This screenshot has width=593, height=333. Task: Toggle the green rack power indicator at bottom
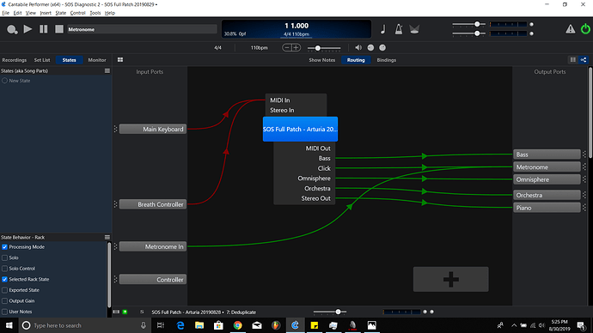pos(125,312)
